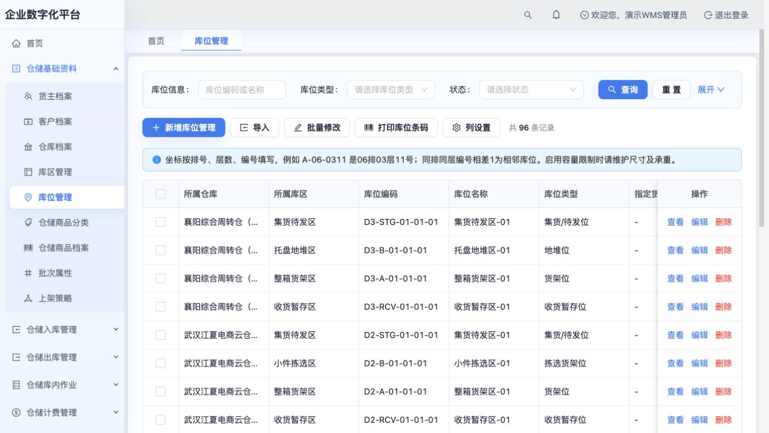Click the 仓储基础资料 menu icon
769x433 pixels.
pos(16,69)
